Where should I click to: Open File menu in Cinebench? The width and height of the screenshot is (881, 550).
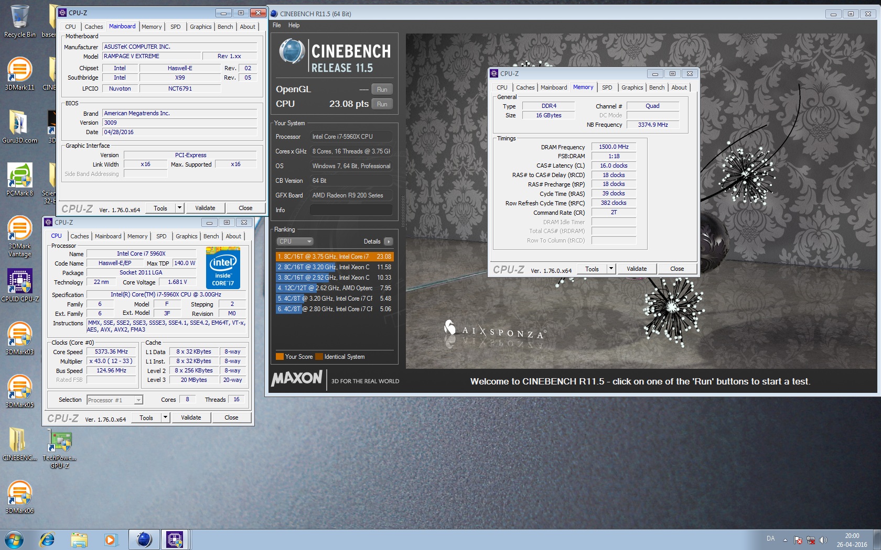(x=276, y=25)
